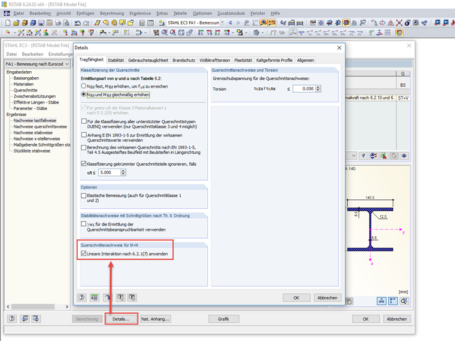Click the Undo arrow icon

(x=77, y=23)
